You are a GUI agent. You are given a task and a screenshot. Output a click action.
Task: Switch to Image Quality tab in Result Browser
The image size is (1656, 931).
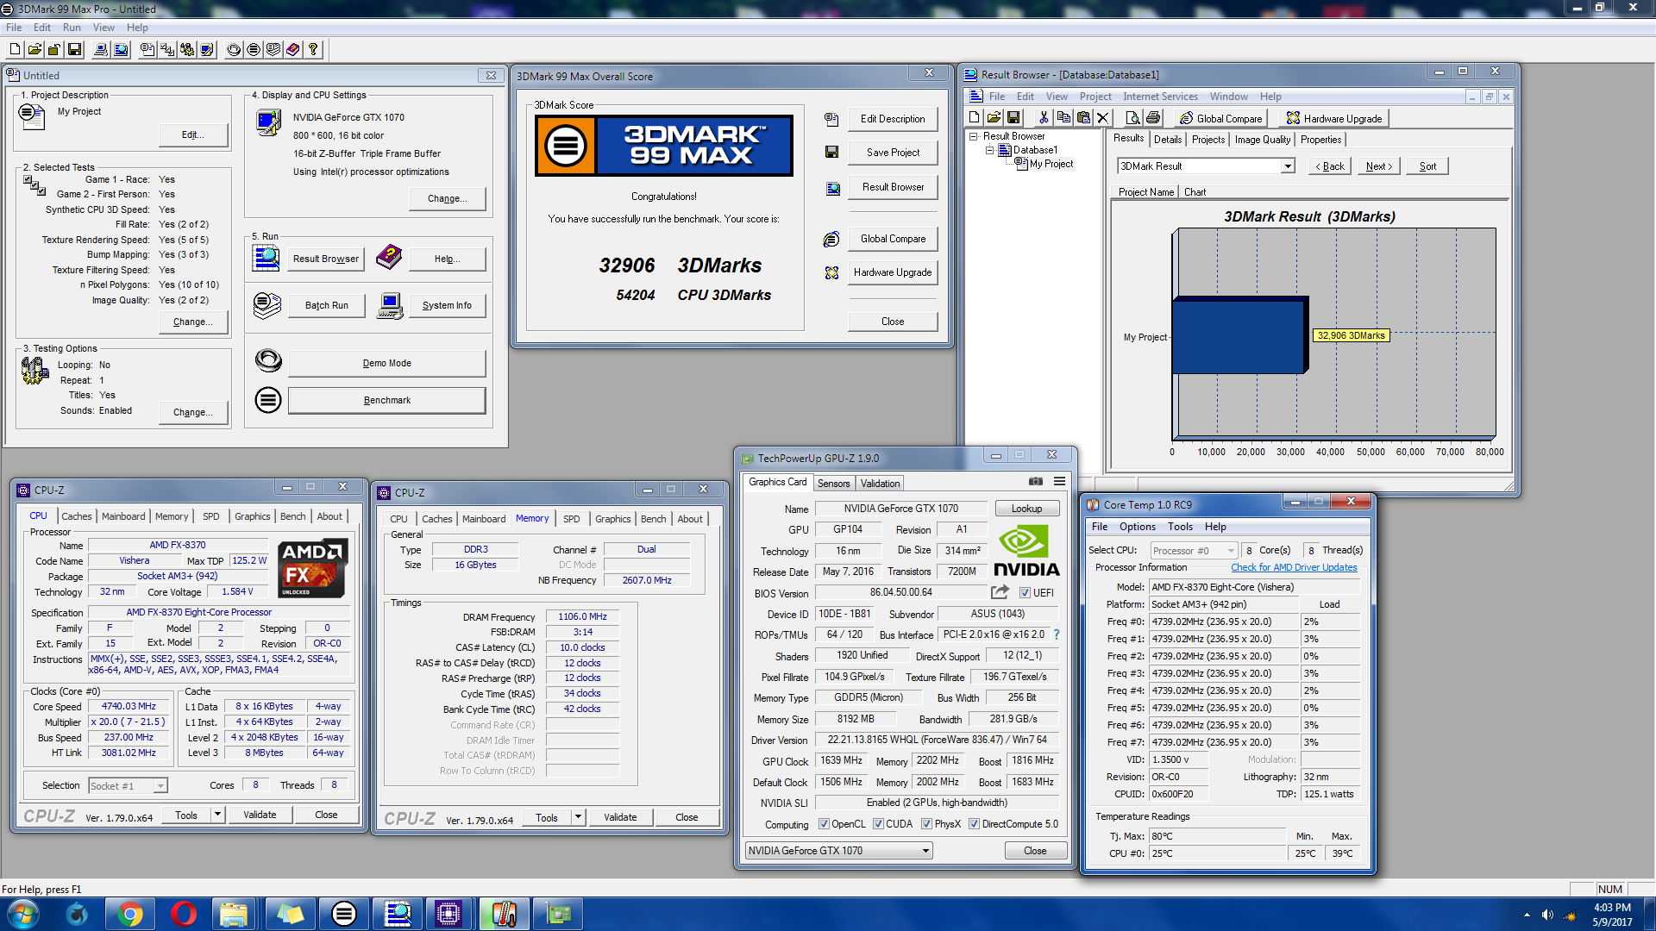pyautogui.click(x=1262, y=140)
